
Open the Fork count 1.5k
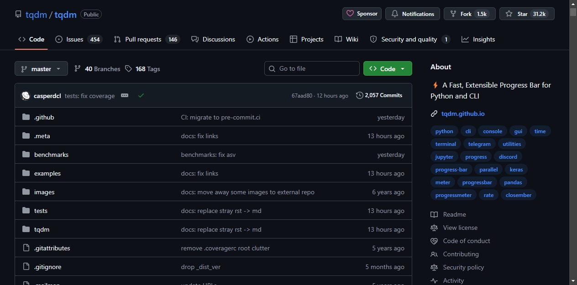click(x=482, y=14)
